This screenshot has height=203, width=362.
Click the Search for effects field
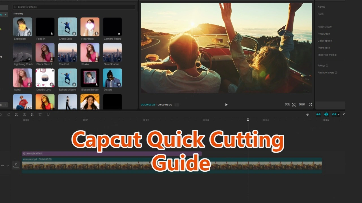[74, 7]
